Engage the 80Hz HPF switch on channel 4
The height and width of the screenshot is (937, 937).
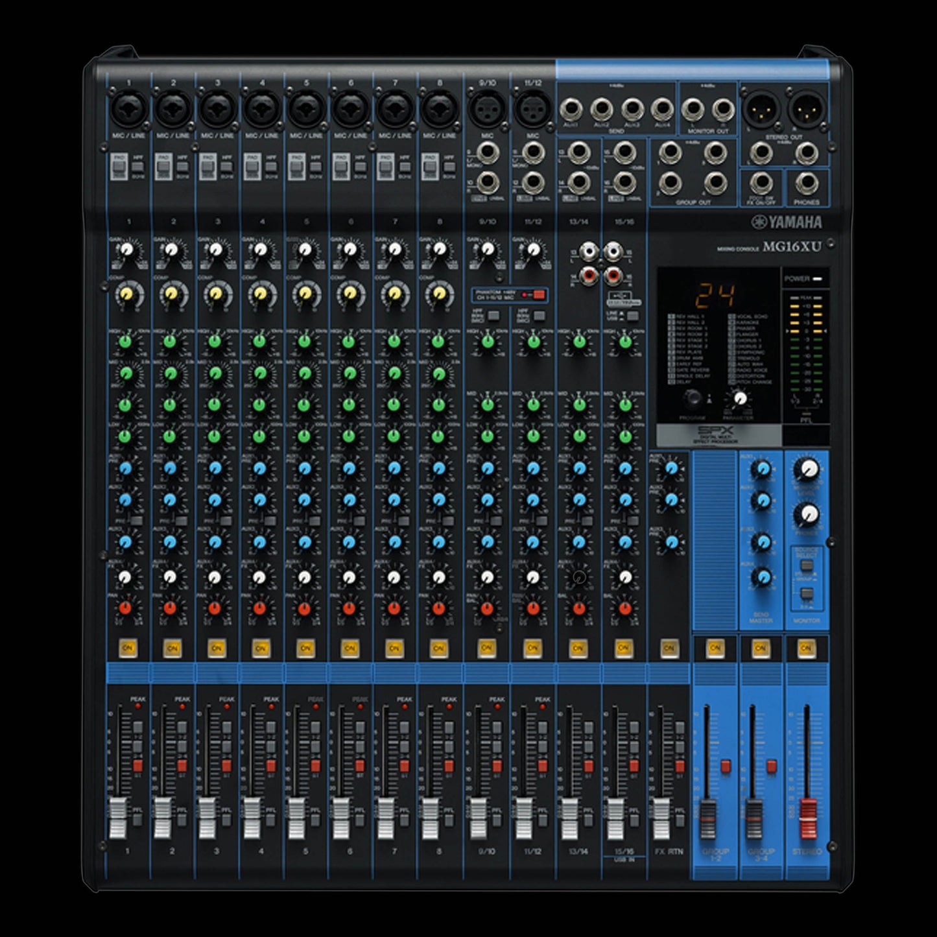point(271,165)
